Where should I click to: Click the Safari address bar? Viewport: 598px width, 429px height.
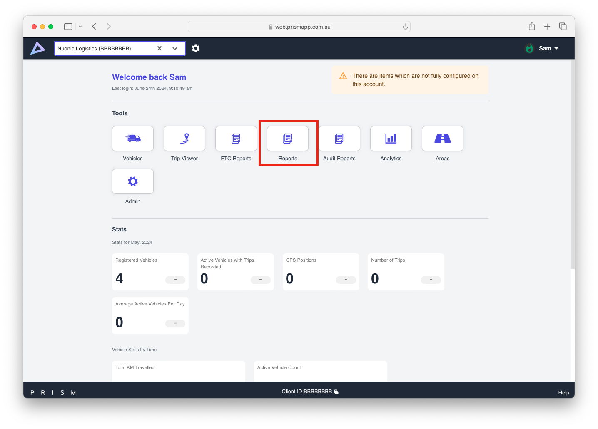point(299,27)
